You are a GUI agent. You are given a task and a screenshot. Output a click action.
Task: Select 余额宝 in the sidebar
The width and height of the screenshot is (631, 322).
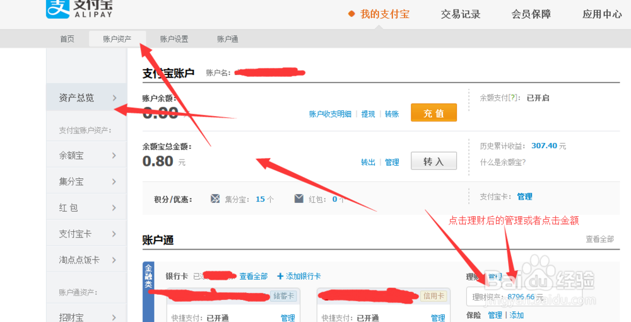click(x=86, y=155)
